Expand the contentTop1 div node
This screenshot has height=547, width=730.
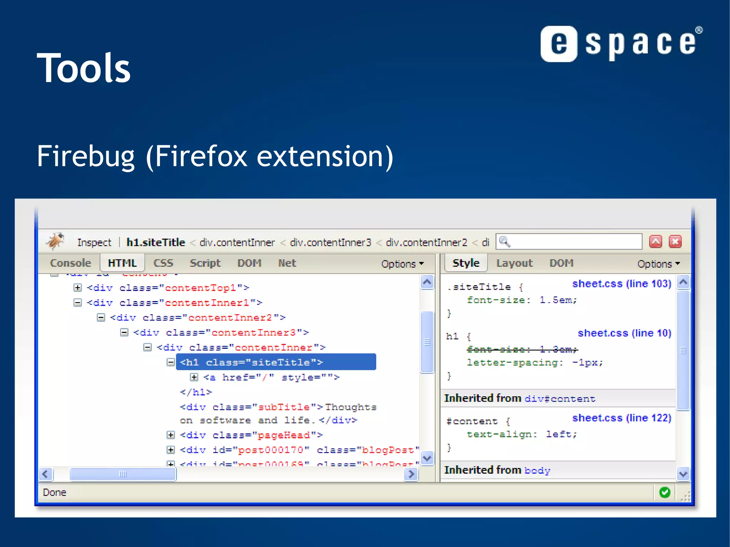tap(78, 288)
